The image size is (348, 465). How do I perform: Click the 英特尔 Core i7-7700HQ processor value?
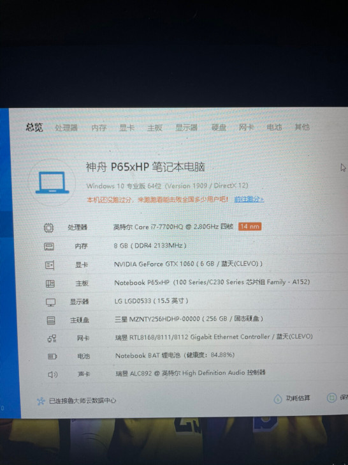[x=173, y=227]
